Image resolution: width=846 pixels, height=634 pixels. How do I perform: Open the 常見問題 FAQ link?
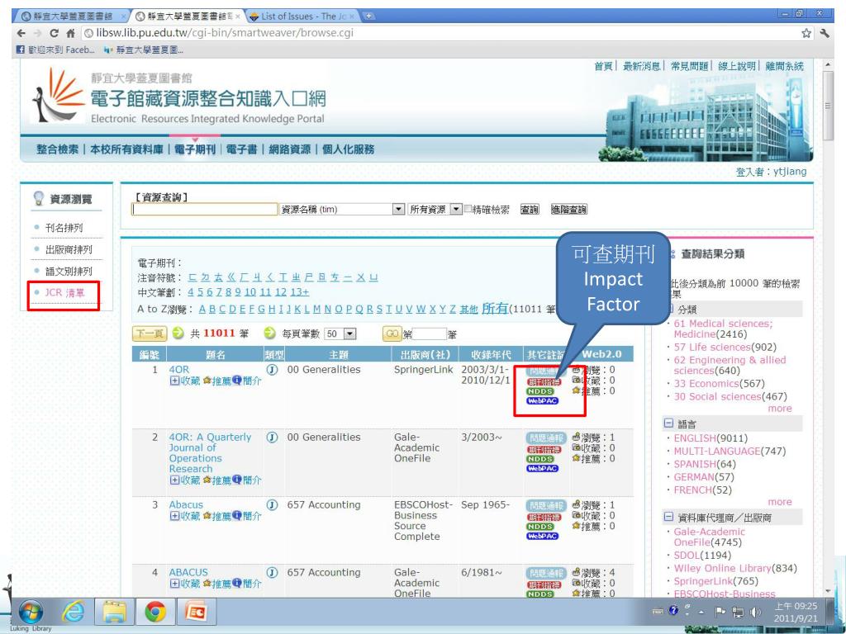pyautogui.click(x=689, y=66)
